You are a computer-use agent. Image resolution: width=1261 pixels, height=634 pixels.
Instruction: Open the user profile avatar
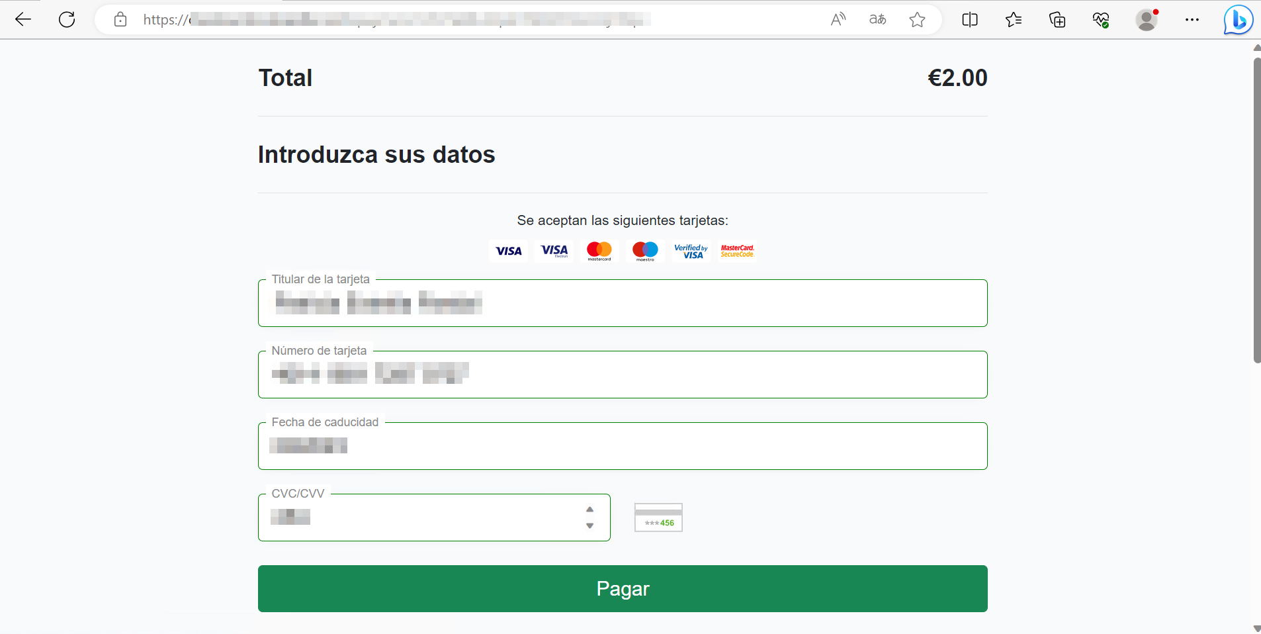[x=1147, y=20]
